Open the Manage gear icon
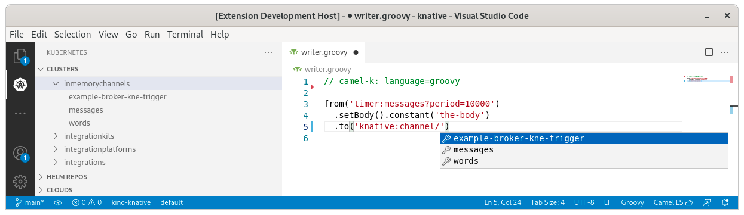 pos(20,180)
